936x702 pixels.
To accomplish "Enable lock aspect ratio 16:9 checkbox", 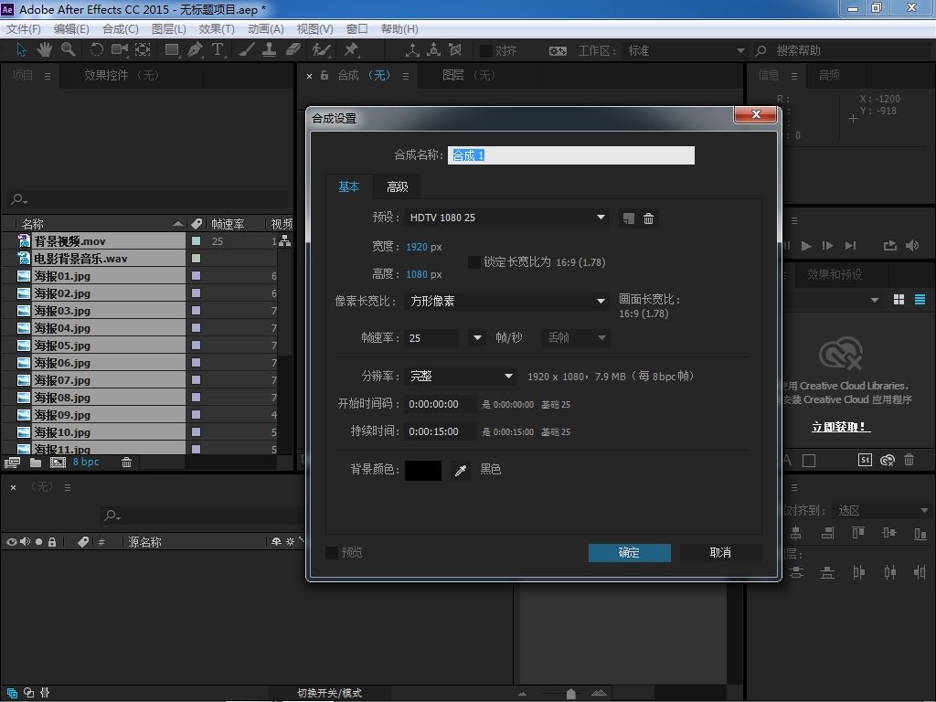I will click(474, 262).
